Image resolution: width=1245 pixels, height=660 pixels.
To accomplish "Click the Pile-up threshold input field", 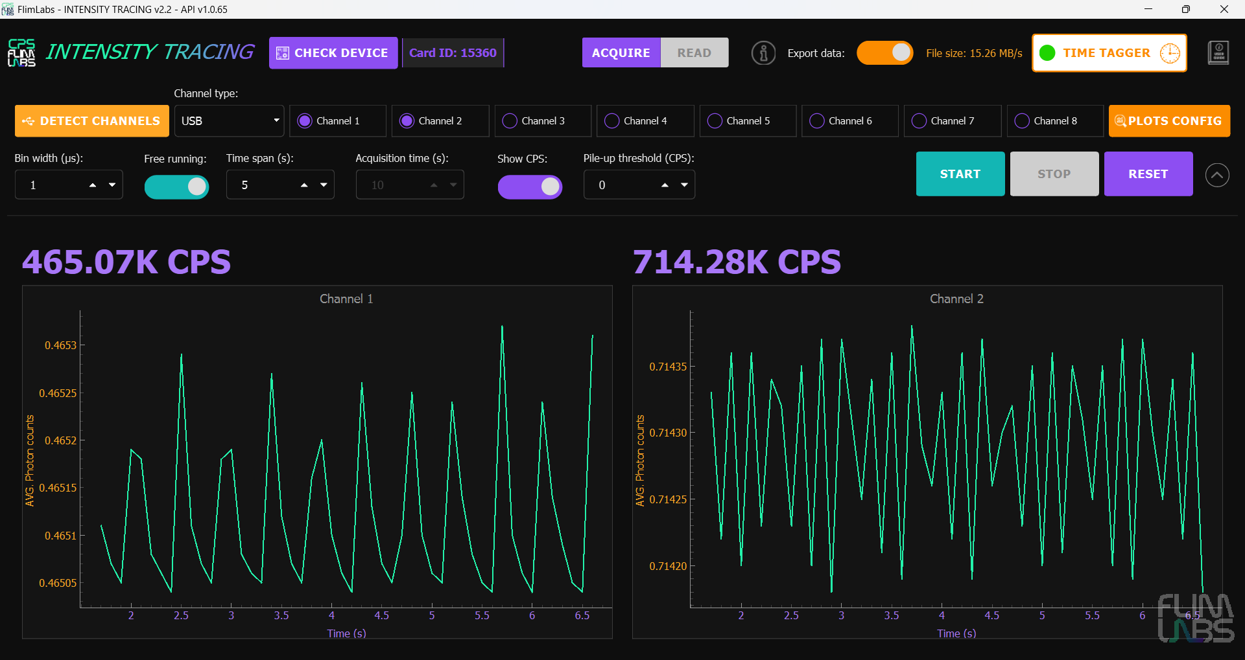I will pos(639,185).
